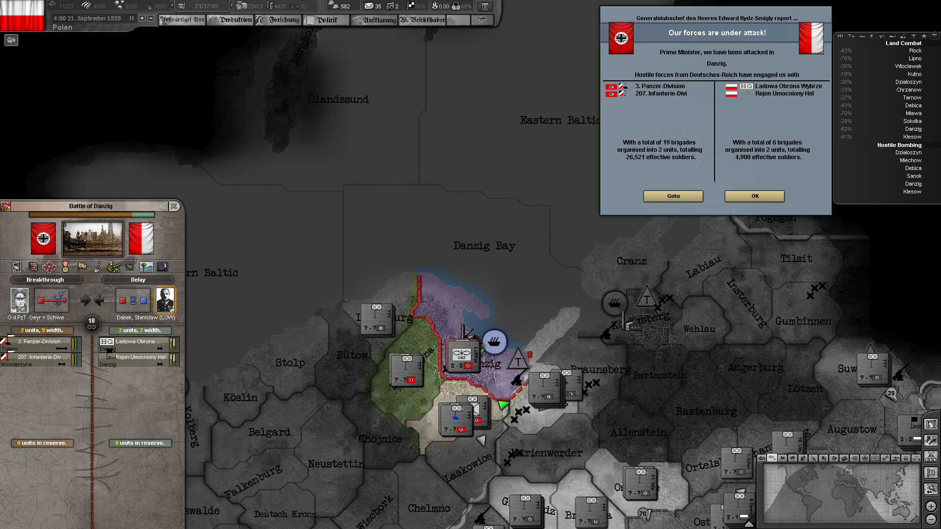The image size is (941, 529).
Task: Select the naval ship map mode icon
Action: [x=896, y=458]
